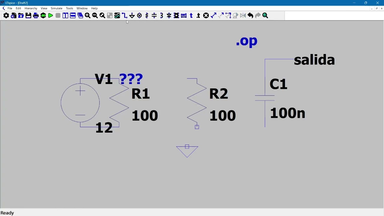Open settings via gear icon

pyautogui.click(x=6, y=16)
